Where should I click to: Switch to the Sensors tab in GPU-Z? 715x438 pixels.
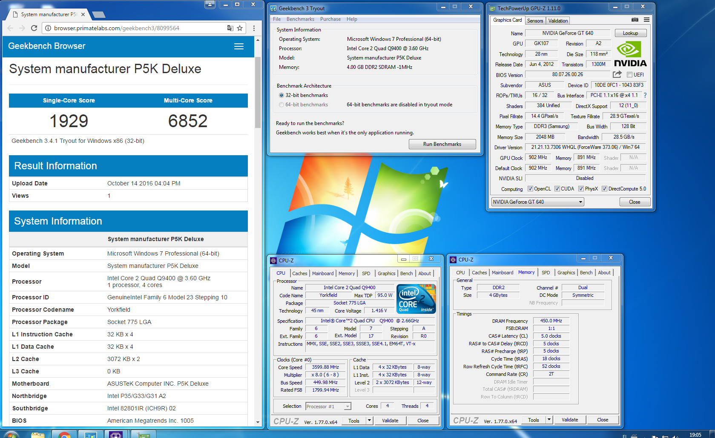coord(535,21)
